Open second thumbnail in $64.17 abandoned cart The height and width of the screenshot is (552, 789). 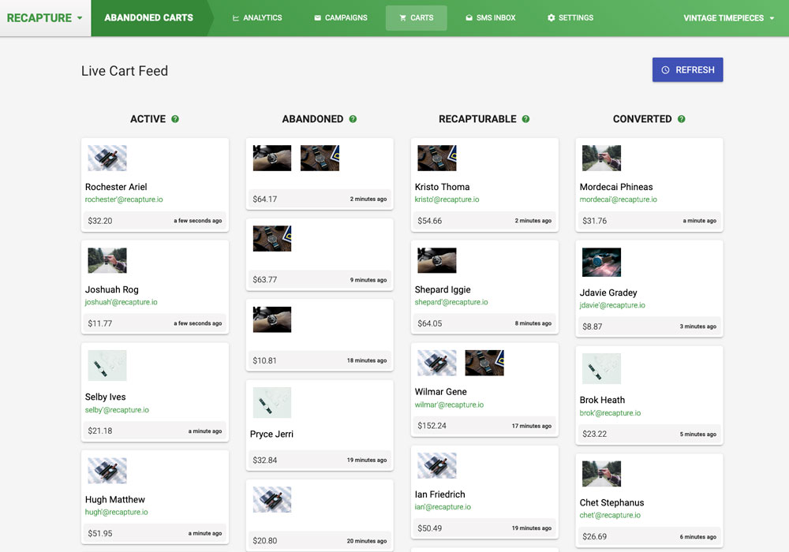point(320,158)
